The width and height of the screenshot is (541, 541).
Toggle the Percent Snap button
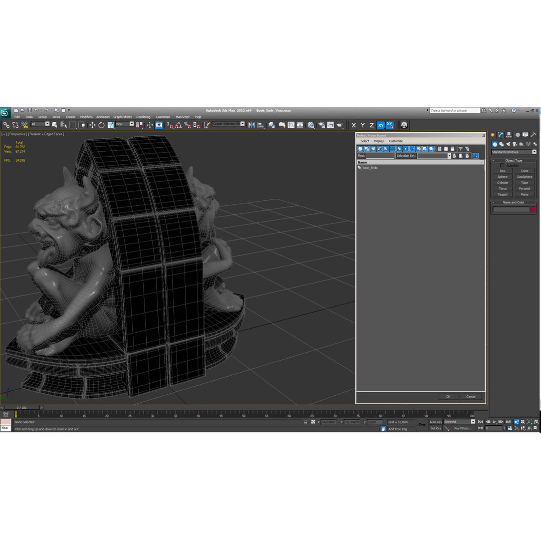click(187, 125)
